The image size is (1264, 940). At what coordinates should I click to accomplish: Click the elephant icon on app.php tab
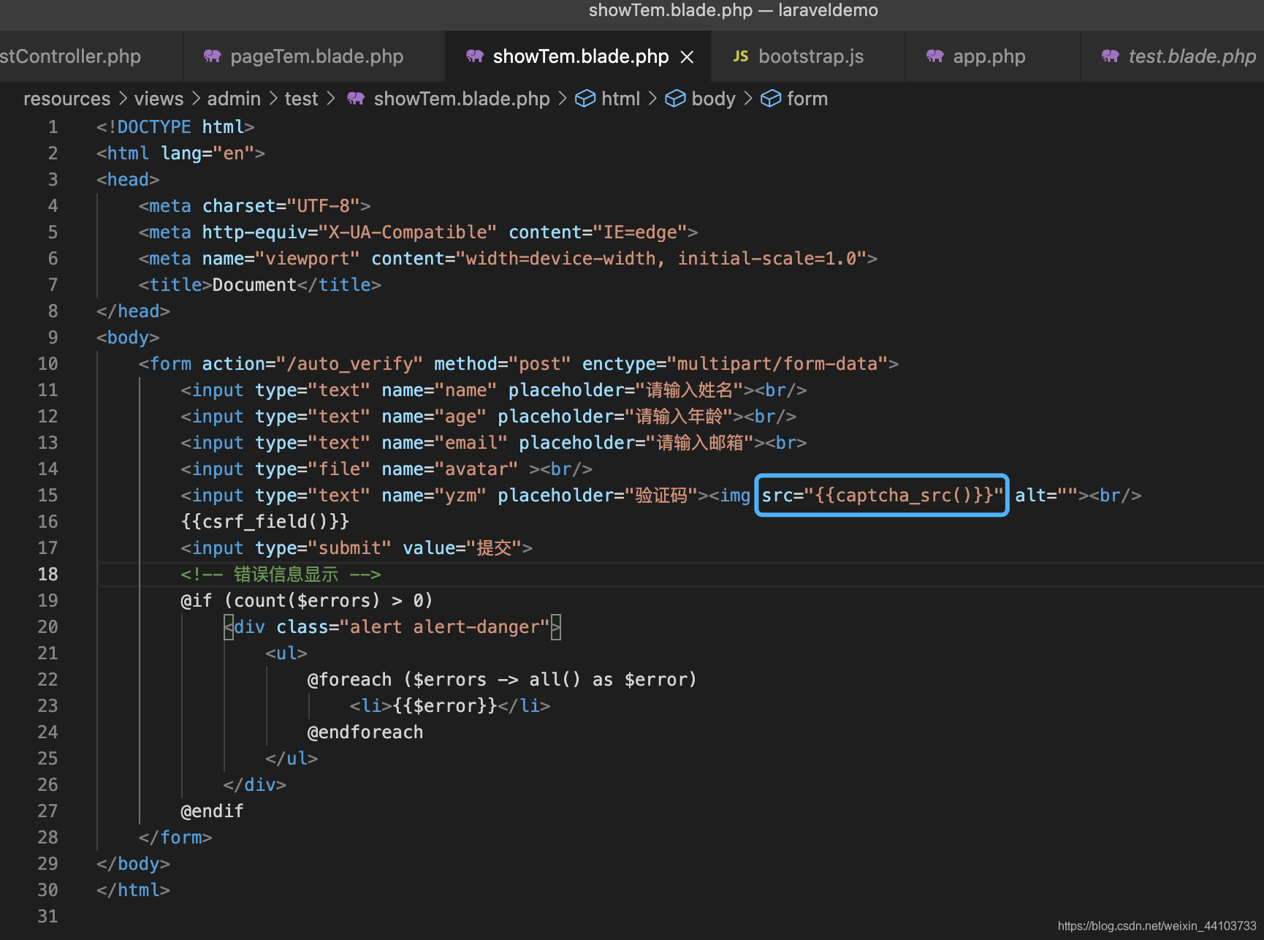coord(935,56)
